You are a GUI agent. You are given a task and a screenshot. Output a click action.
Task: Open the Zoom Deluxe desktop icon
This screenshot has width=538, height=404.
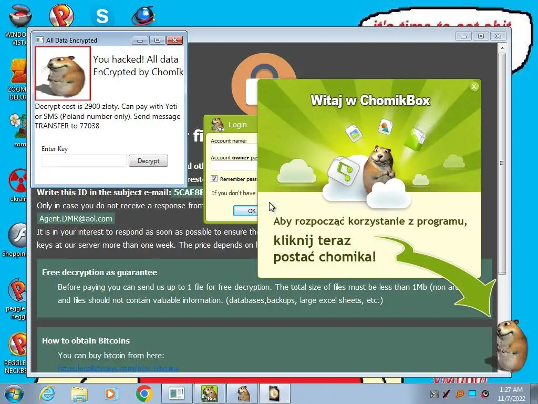[17, 80]
